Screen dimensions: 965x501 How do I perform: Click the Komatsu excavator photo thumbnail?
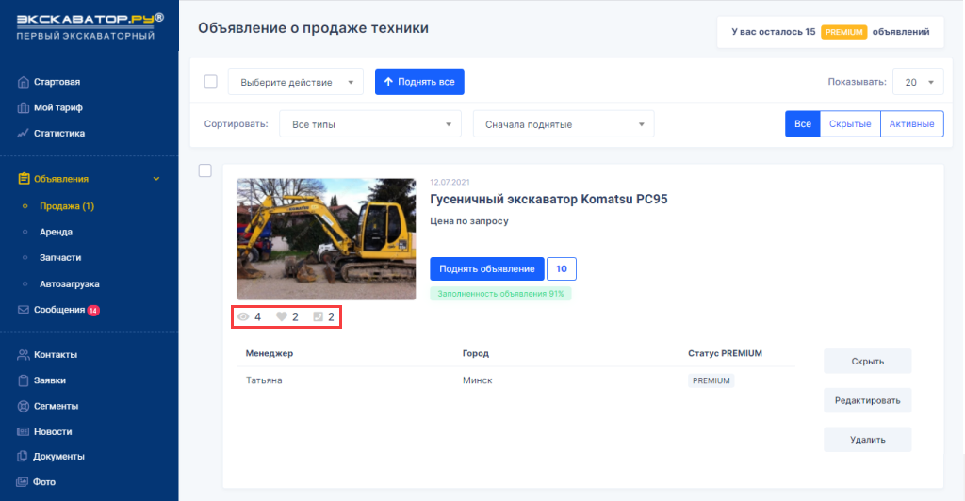click(x=326, y=239)
